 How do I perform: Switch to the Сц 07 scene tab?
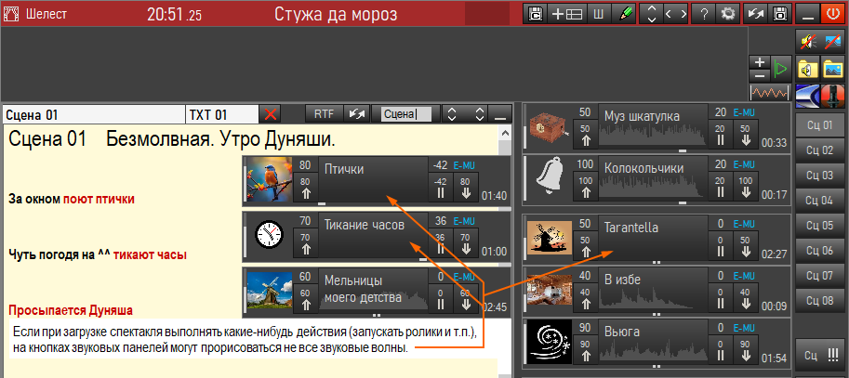click(819, 276)
